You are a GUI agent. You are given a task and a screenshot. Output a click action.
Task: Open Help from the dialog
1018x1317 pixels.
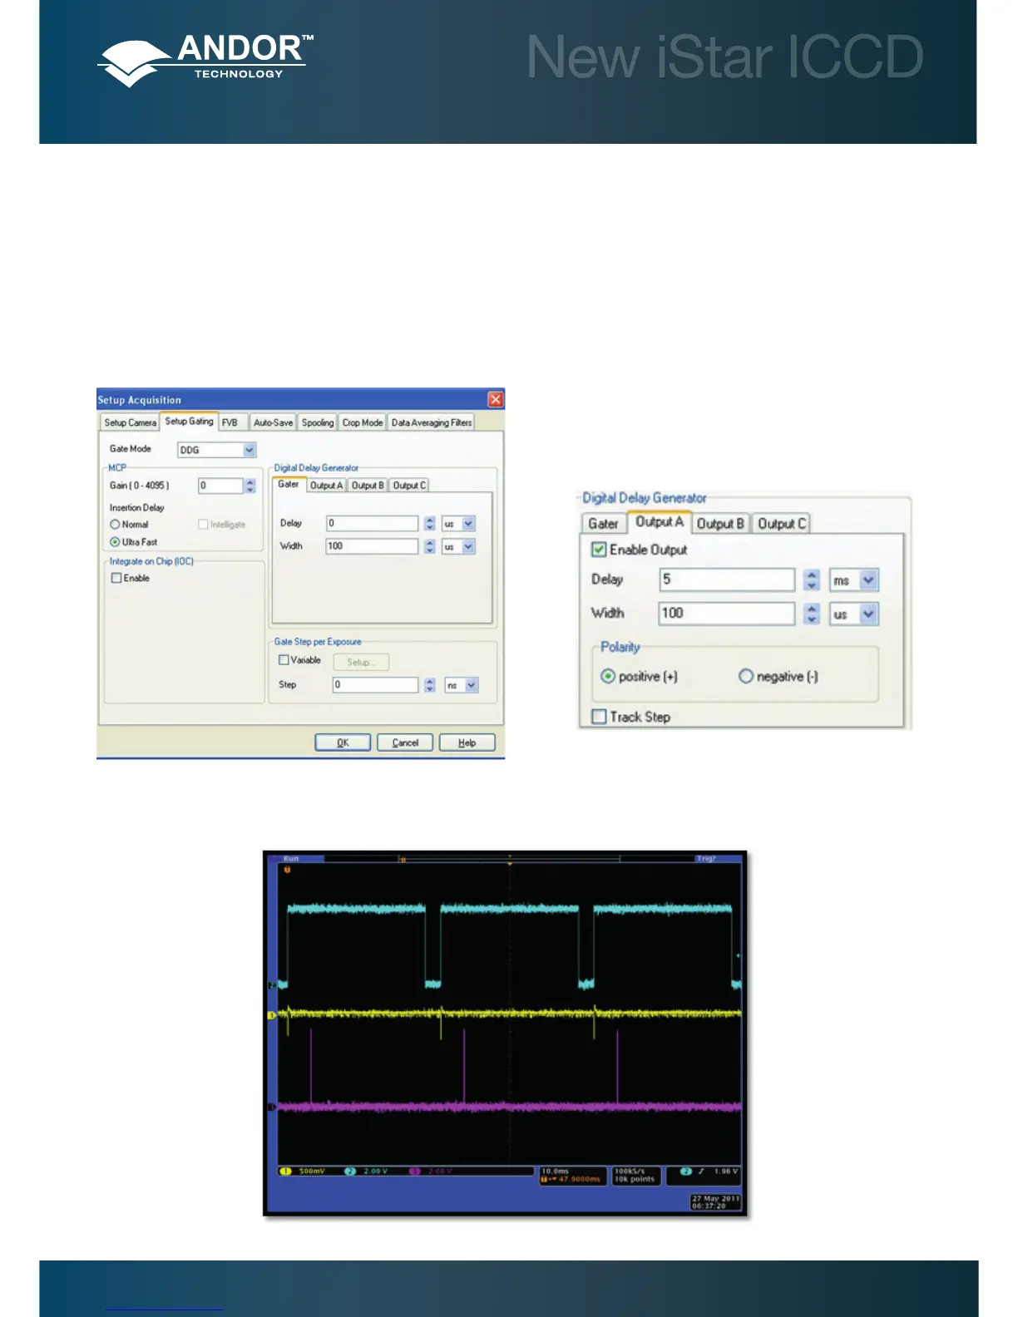click(x=467, y=742)
